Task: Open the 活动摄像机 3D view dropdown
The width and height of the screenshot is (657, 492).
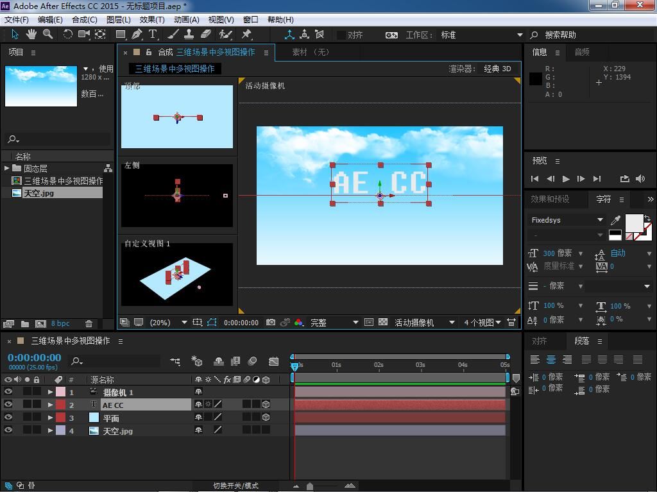Action: click(425, 322)
